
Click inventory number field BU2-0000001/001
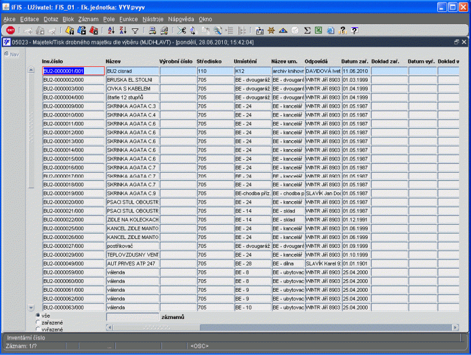coord(73,70)
